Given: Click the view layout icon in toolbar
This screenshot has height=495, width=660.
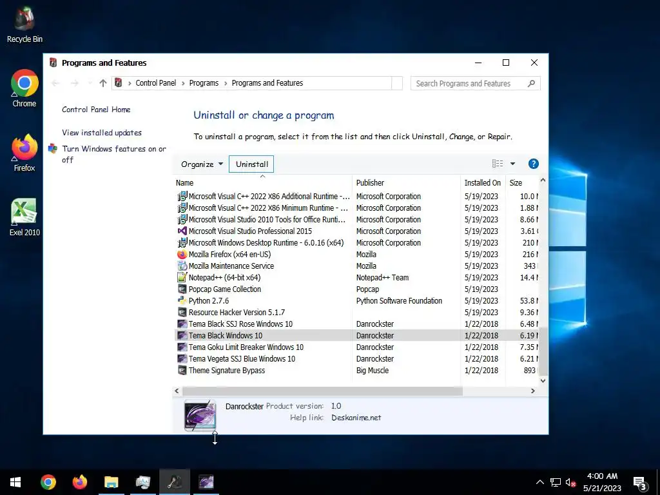Looking at the screenshot, I should coord(498,164).
